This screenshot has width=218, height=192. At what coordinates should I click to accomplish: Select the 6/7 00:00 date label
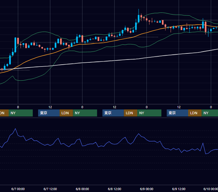click(18, 189)
